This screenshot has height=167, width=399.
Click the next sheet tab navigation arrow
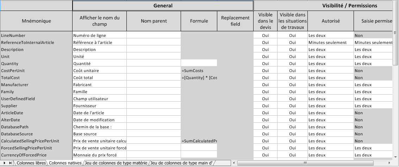[x=5, y=163]
